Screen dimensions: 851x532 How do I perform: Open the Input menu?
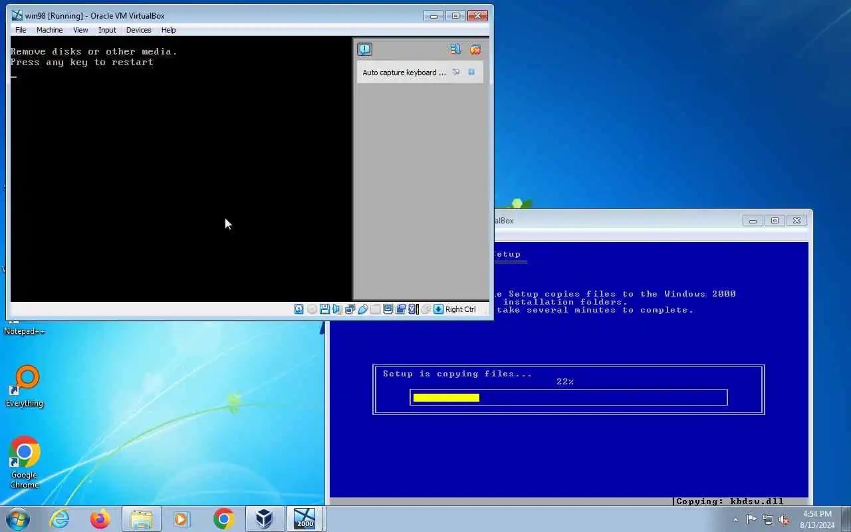point(107,30)
